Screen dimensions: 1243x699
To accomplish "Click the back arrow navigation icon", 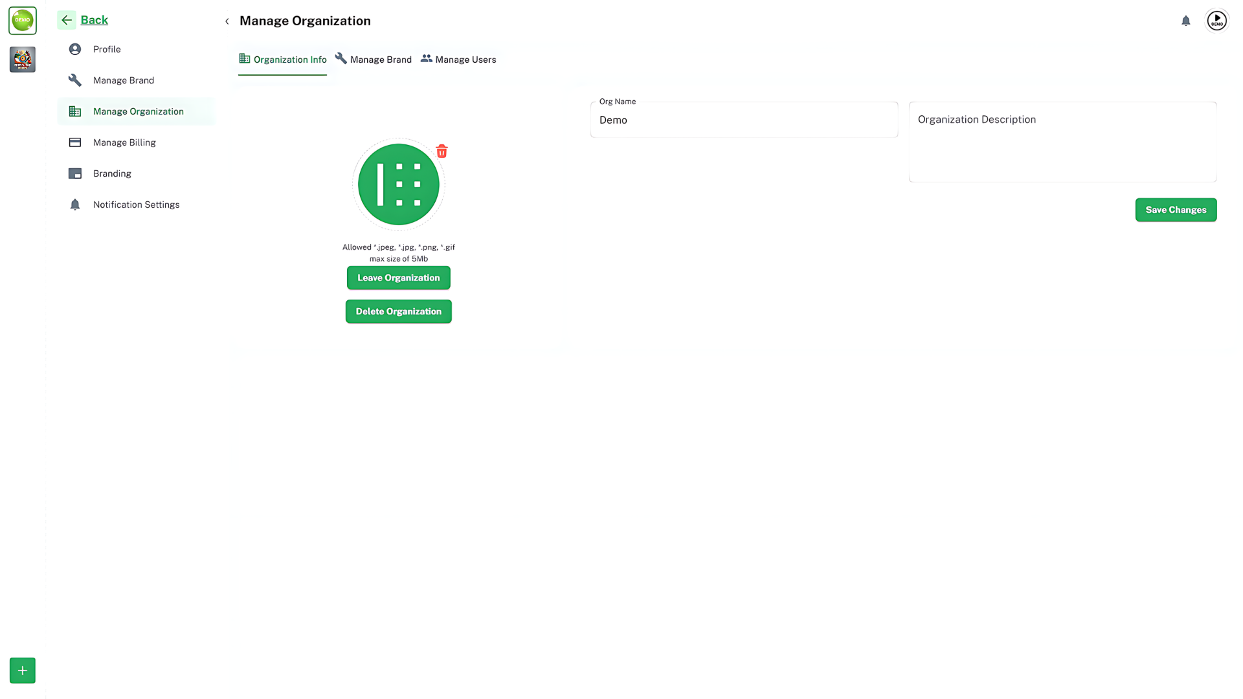I will [67, 19].
